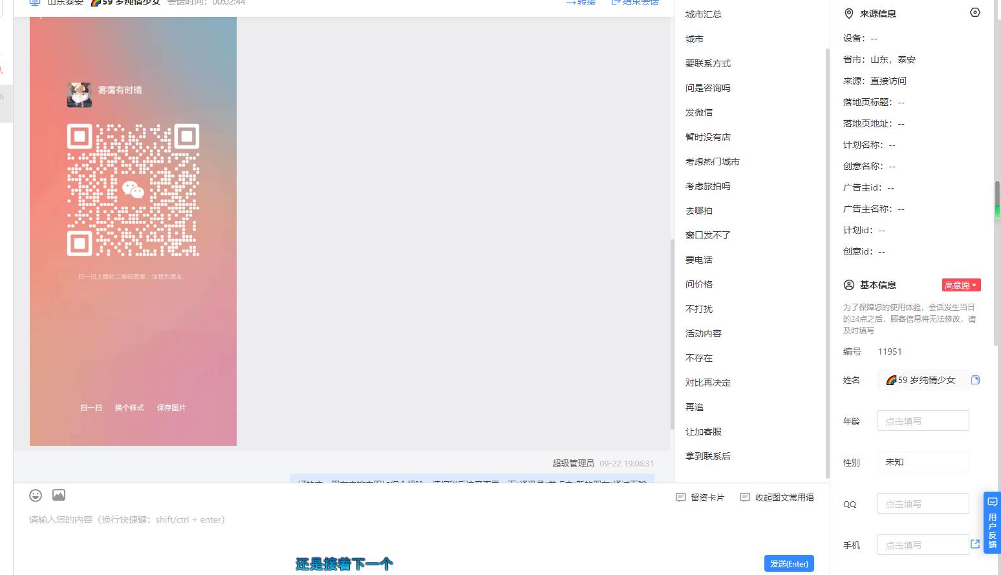Open the emoji picker
Screen dimensions: 1001x575
point(36,496)
